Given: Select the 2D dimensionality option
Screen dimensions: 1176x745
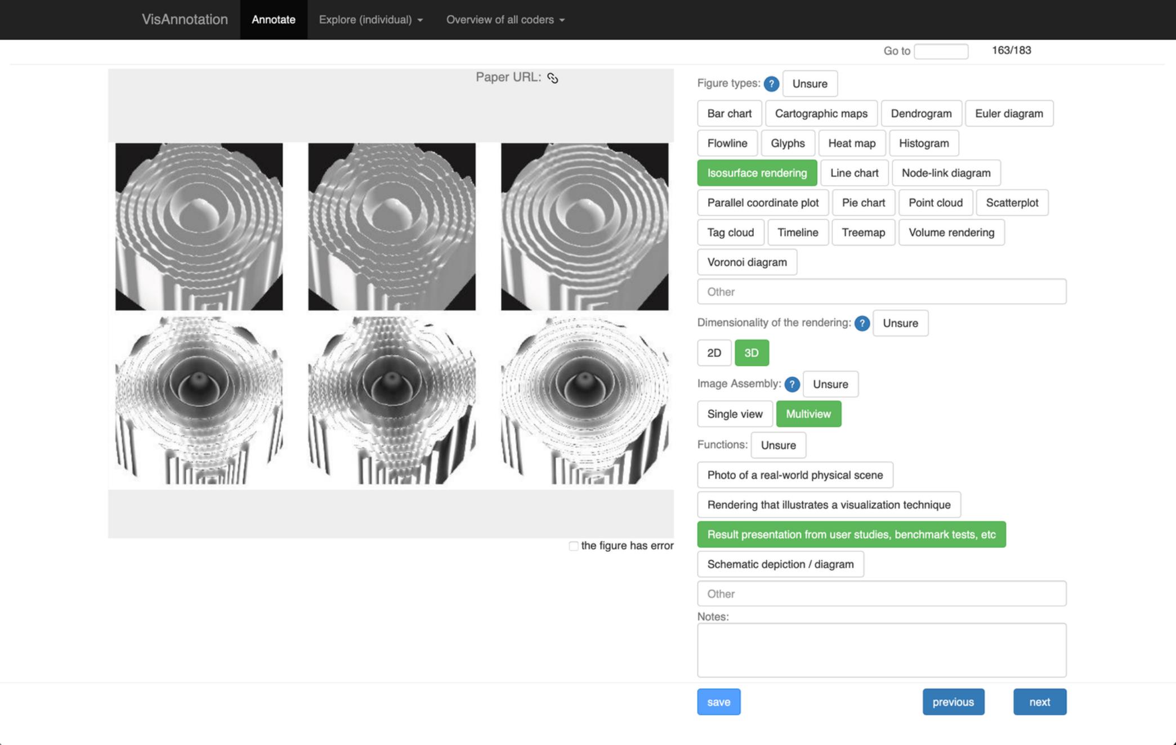Looking at the screenshot, I should 714,353.
